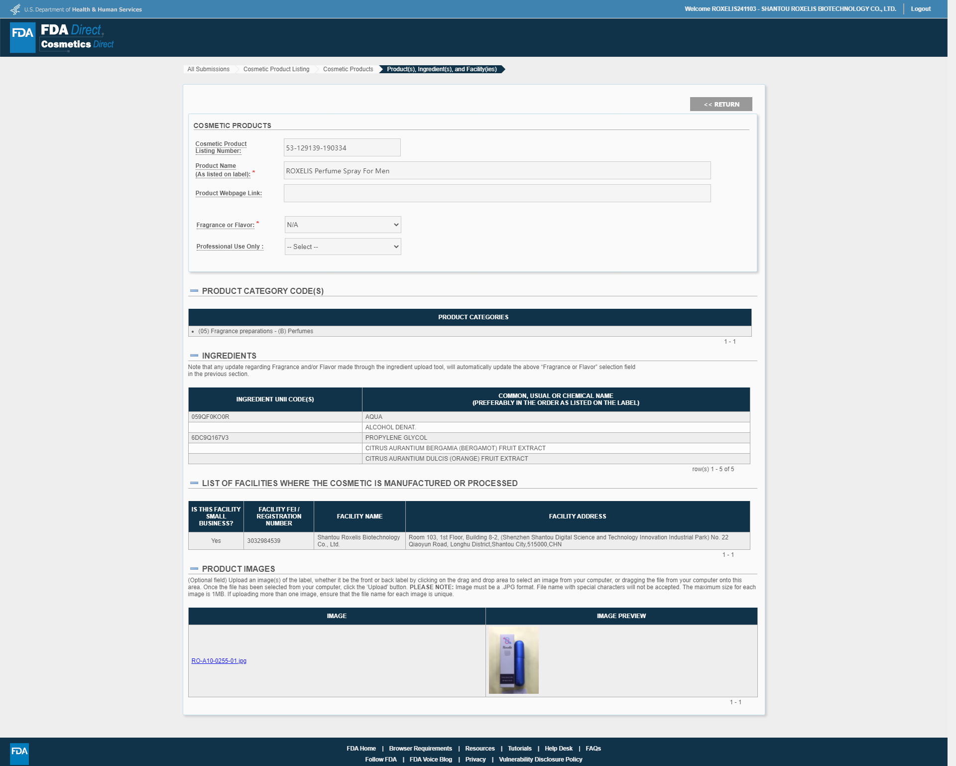Click the Logout link

[x=921, y=9]
